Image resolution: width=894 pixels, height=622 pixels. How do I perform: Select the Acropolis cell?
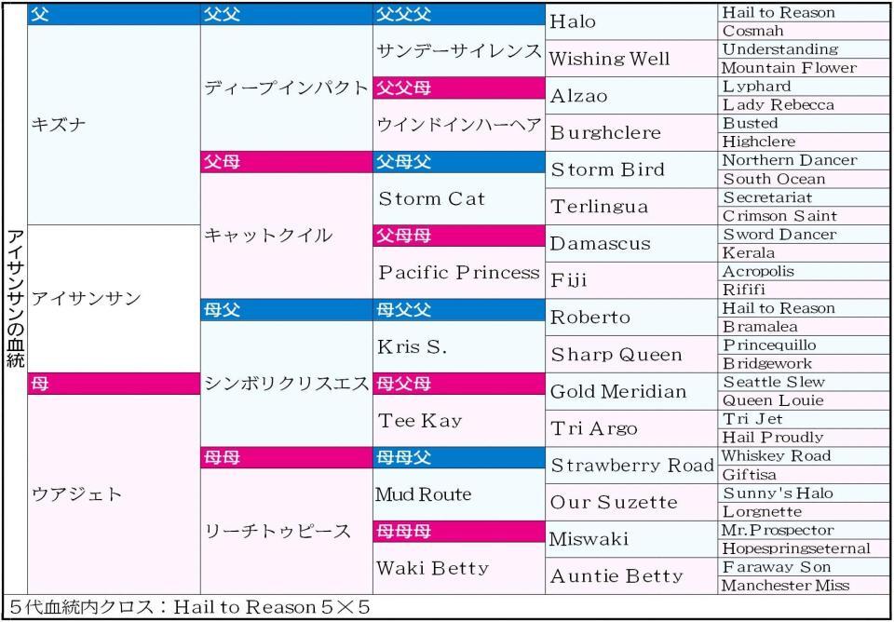[804, 271]
